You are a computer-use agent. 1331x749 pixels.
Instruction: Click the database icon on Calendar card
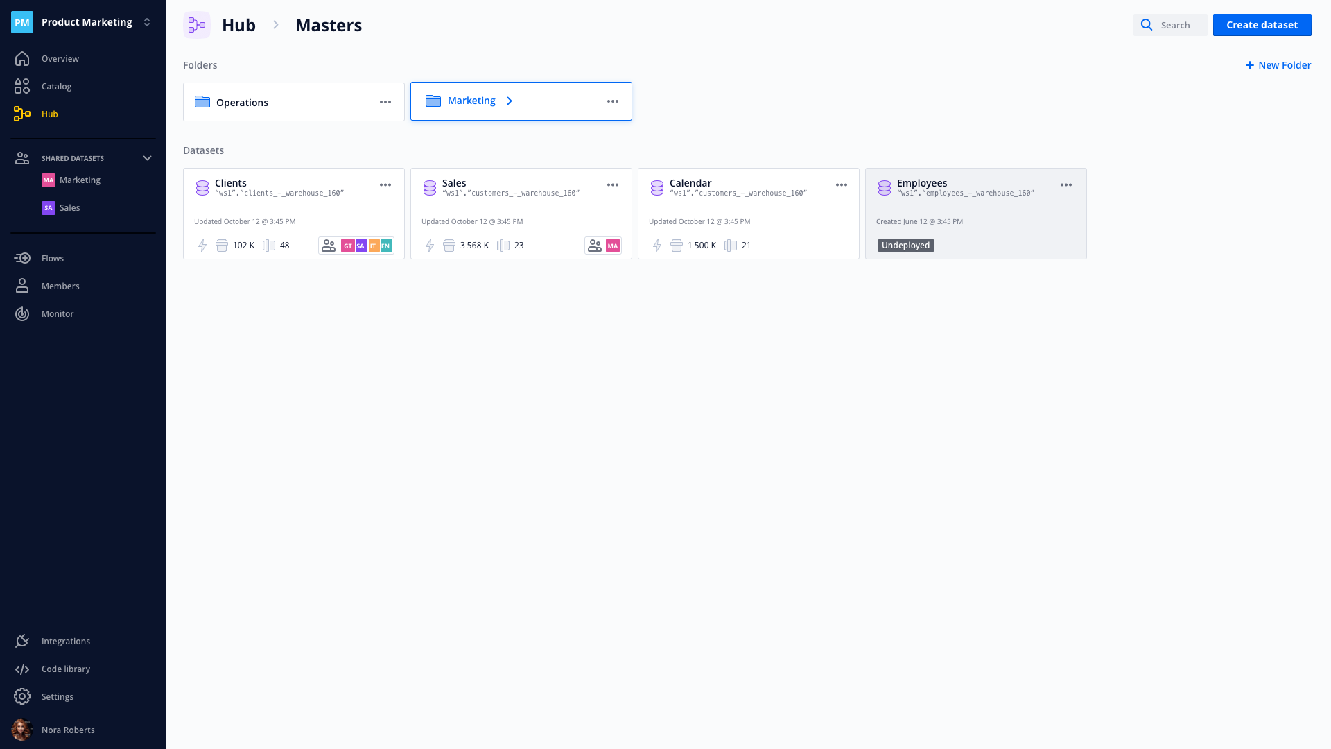(657, 188)
